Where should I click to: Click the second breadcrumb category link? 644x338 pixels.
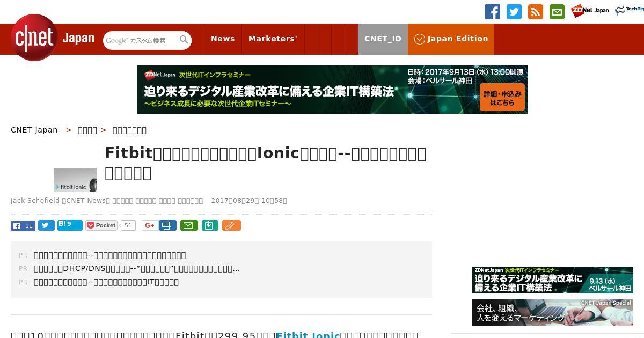pos(87,130)
